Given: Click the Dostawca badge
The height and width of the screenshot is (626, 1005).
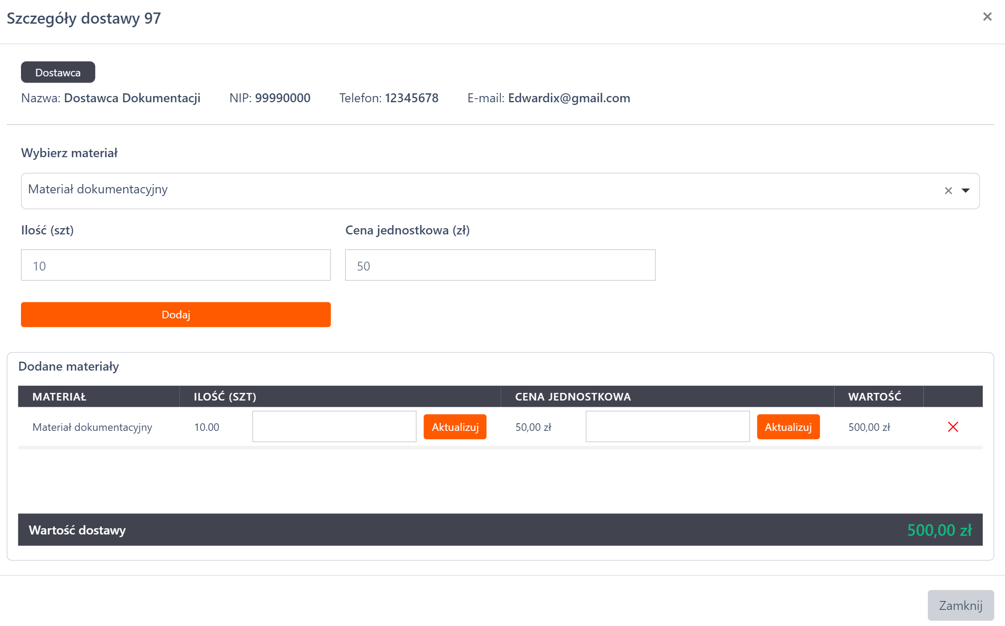Looking at the screenshot, I should tap(58, 72).
